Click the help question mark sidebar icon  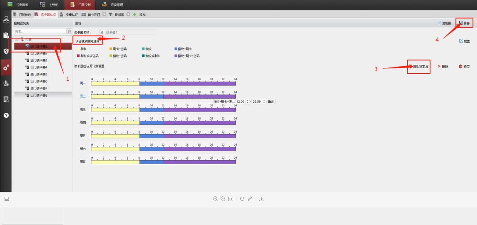[6, 115]
